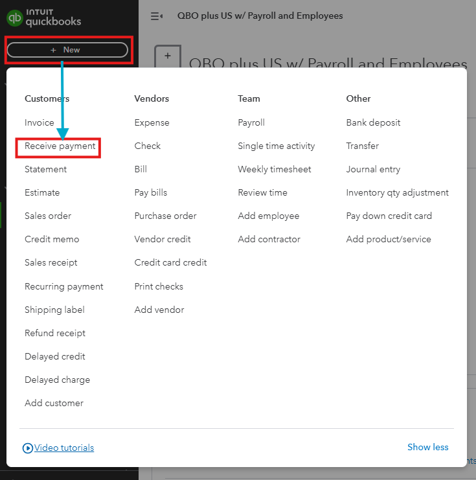Select Payroll under Team

(251, 123)
